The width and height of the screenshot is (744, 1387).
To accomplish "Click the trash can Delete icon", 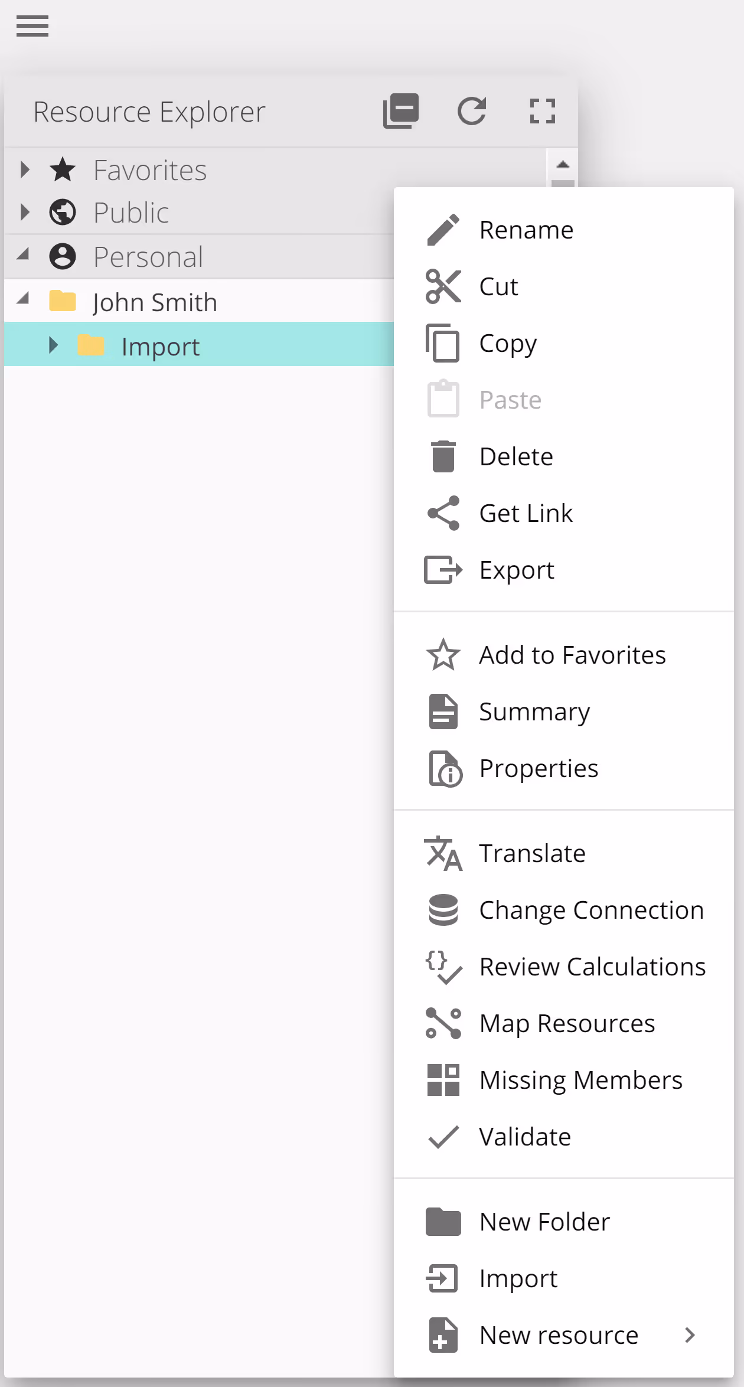I will [443, 456].
